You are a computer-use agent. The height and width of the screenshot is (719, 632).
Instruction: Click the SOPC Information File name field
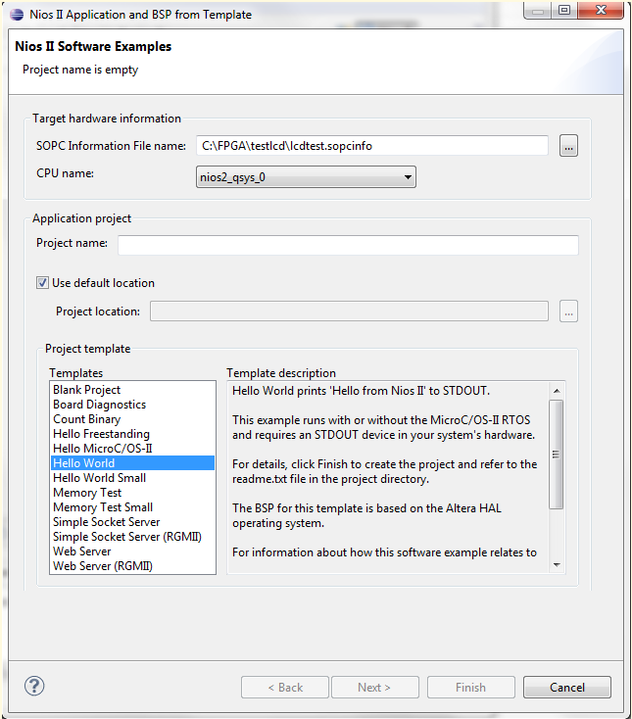(372, 146)
